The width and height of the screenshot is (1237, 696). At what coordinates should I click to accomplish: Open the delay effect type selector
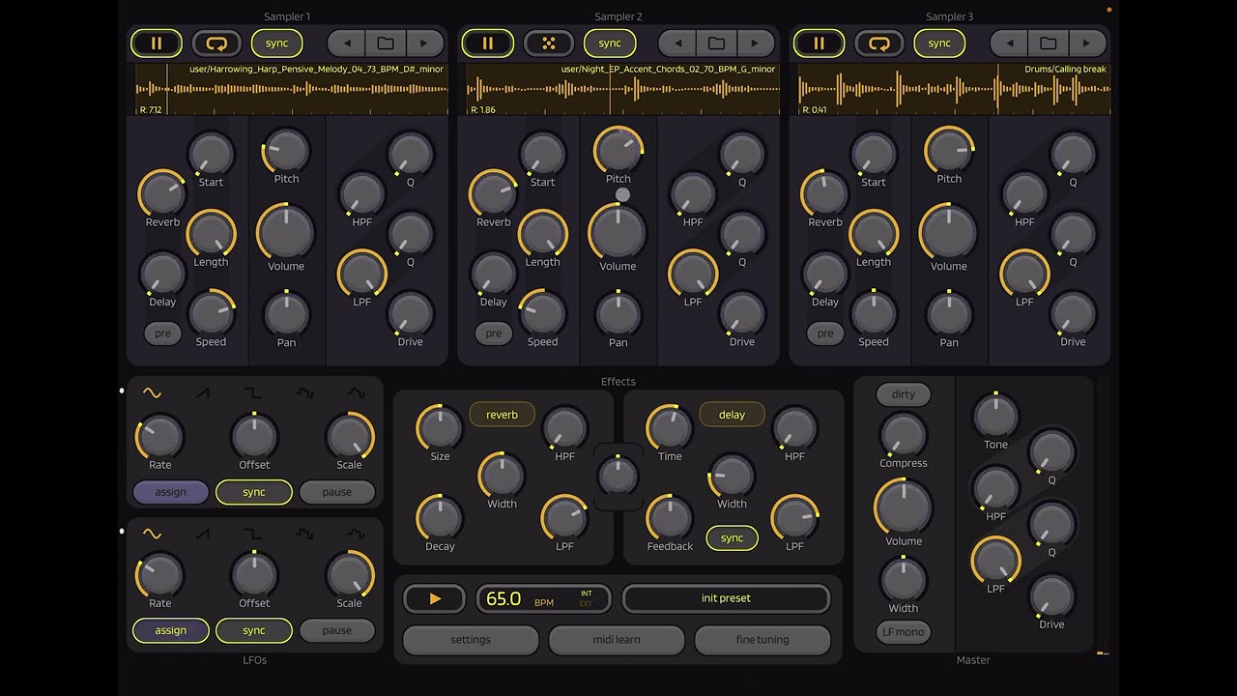click(732, 415)
